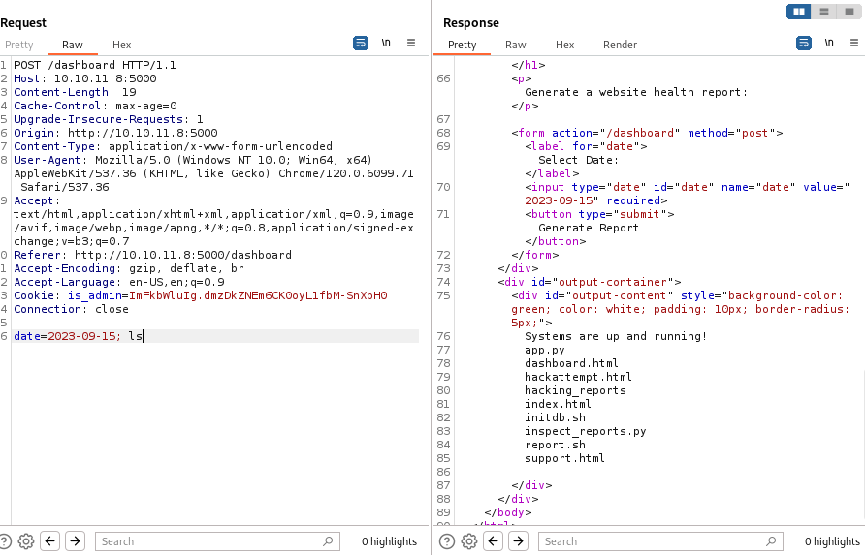This screenshot has width=865, height=555.
Task: Click the 'Generate Report' button text line
Action: click(x=589, y=228)
